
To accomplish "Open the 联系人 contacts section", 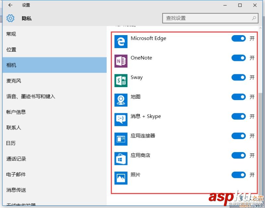I will click(x=55, y=128).
